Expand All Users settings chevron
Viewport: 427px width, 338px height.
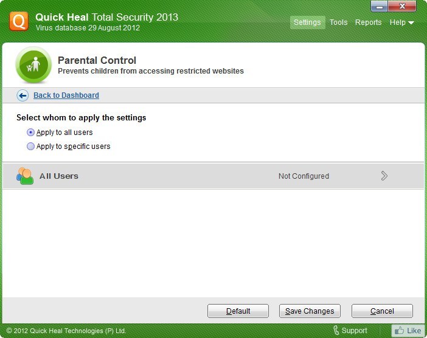(x=384, y=176)
